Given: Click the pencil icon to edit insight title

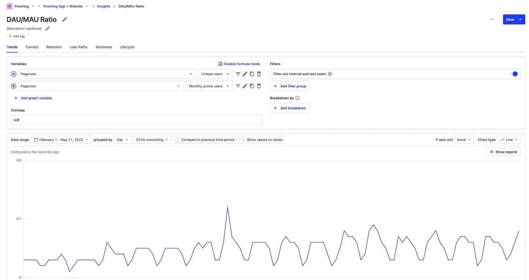Looking at the screenshot, I should tap(65, 19).
